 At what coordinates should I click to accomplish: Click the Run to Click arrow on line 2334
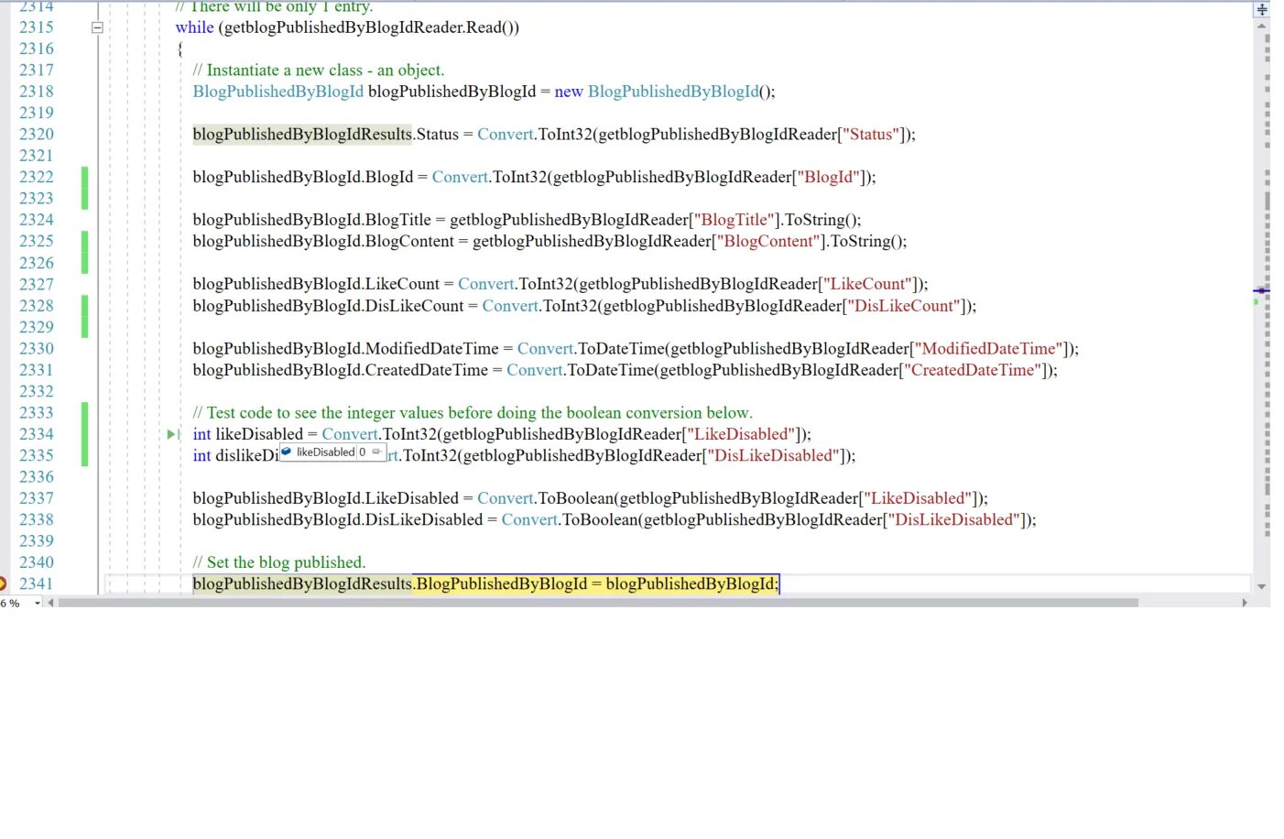(172, 434)
